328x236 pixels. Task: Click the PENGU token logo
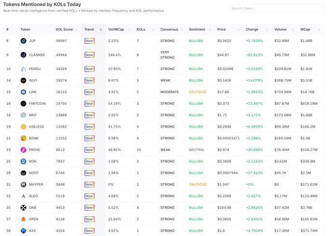tap(23, 69)
